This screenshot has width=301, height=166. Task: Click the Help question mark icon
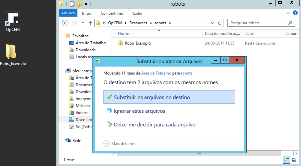[295, 13]
